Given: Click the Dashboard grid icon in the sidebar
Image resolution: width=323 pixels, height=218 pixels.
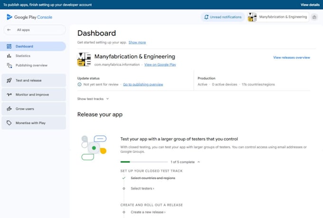Looking at the screenshot, I should pyautogui.click(x=9, y=47).
